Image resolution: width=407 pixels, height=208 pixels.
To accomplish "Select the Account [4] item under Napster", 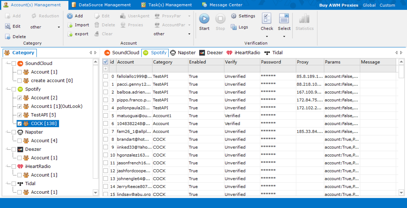I will coord(44,141).
